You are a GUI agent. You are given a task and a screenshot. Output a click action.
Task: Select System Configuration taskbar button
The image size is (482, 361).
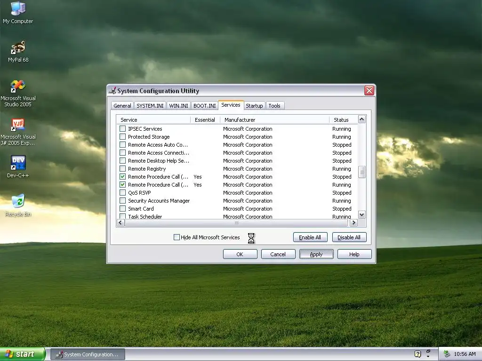pos(88,354)
